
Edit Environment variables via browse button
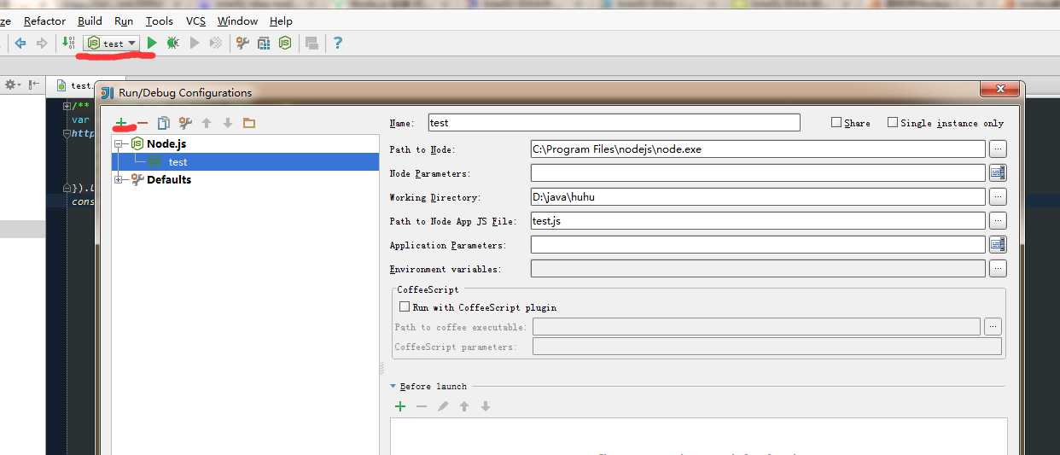click(998, 269)
